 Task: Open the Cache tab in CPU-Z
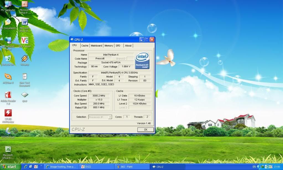coord(85,46)
